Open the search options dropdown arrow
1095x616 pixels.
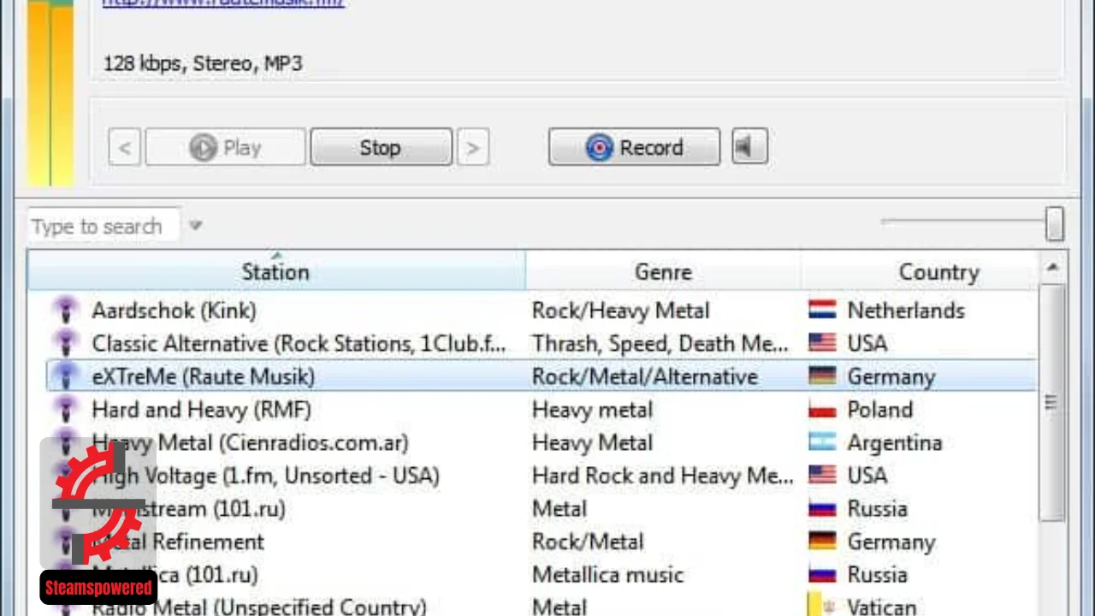coord(196,226)
